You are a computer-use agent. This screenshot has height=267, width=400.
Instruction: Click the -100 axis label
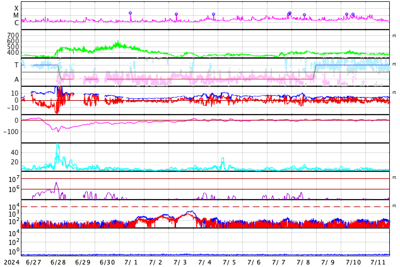pos(11,132)
